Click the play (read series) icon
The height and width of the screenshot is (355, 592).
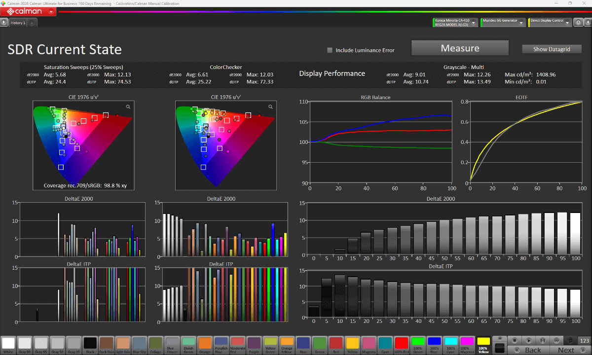(x=528, y=340)
